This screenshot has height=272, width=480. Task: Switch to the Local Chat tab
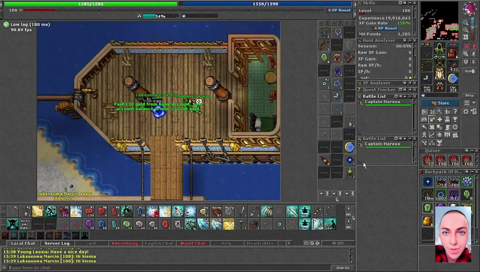tap(23, 243)
